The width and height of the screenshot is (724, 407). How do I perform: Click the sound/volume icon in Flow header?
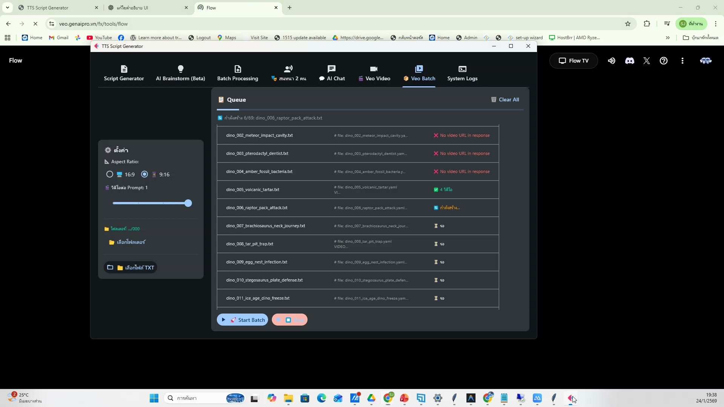pos(611,61)
